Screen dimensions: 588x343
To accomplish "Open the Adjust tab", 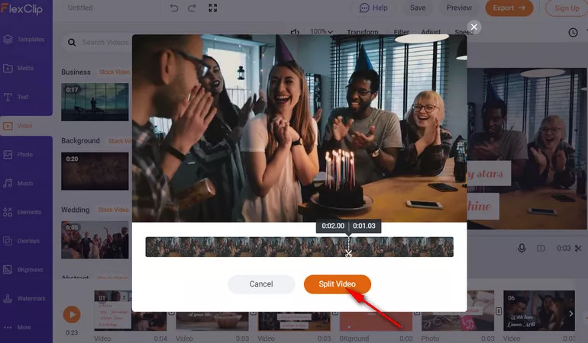I will (431, 32).
